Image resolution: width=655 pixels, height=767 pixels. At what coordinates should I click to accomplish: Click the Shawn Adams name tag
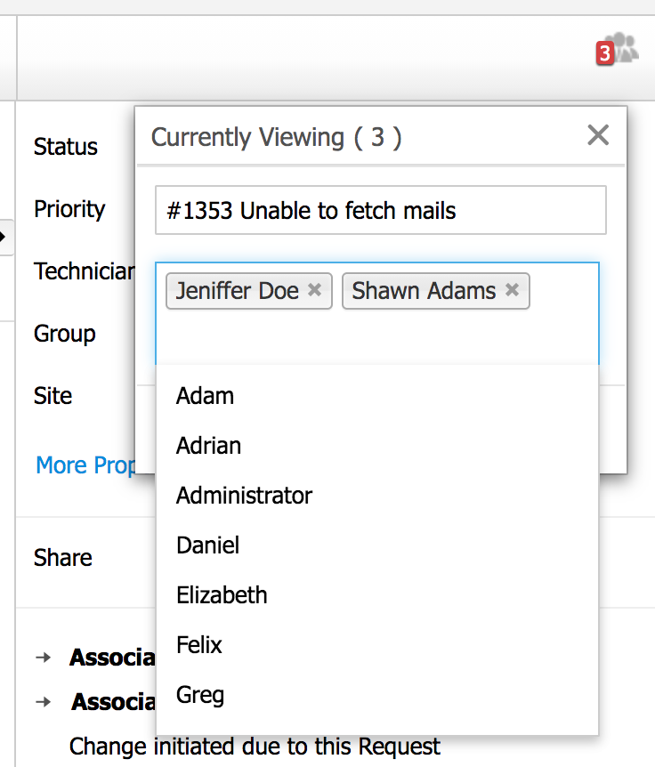[x=424, y=291]
